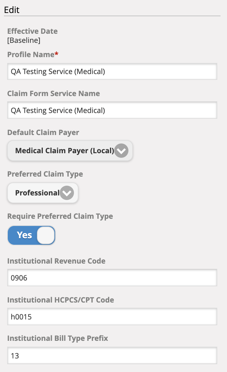This screenshot has height=372, width=227.
Task: Select the Profile Name input field
Action: tap(112, 71)
